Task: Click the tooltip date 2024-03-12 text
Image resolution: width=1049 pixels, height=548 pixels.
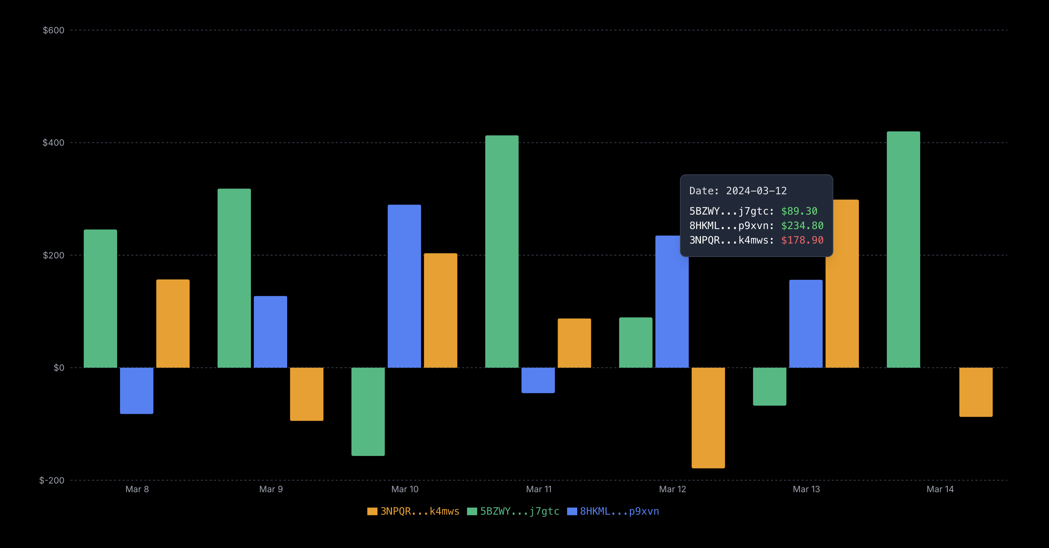Action: tap(756, 191)
